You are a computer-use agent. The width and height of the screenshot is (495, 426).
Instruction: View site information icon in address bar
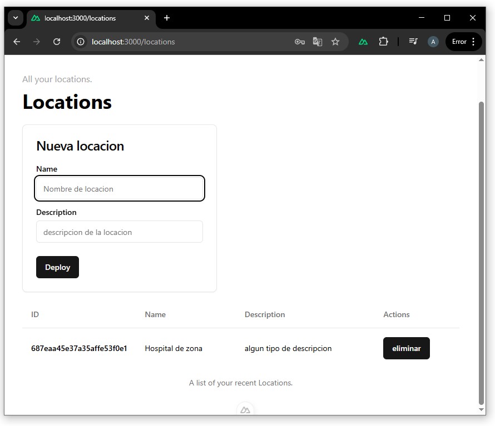pyautogui.click(x=81, y=42)
